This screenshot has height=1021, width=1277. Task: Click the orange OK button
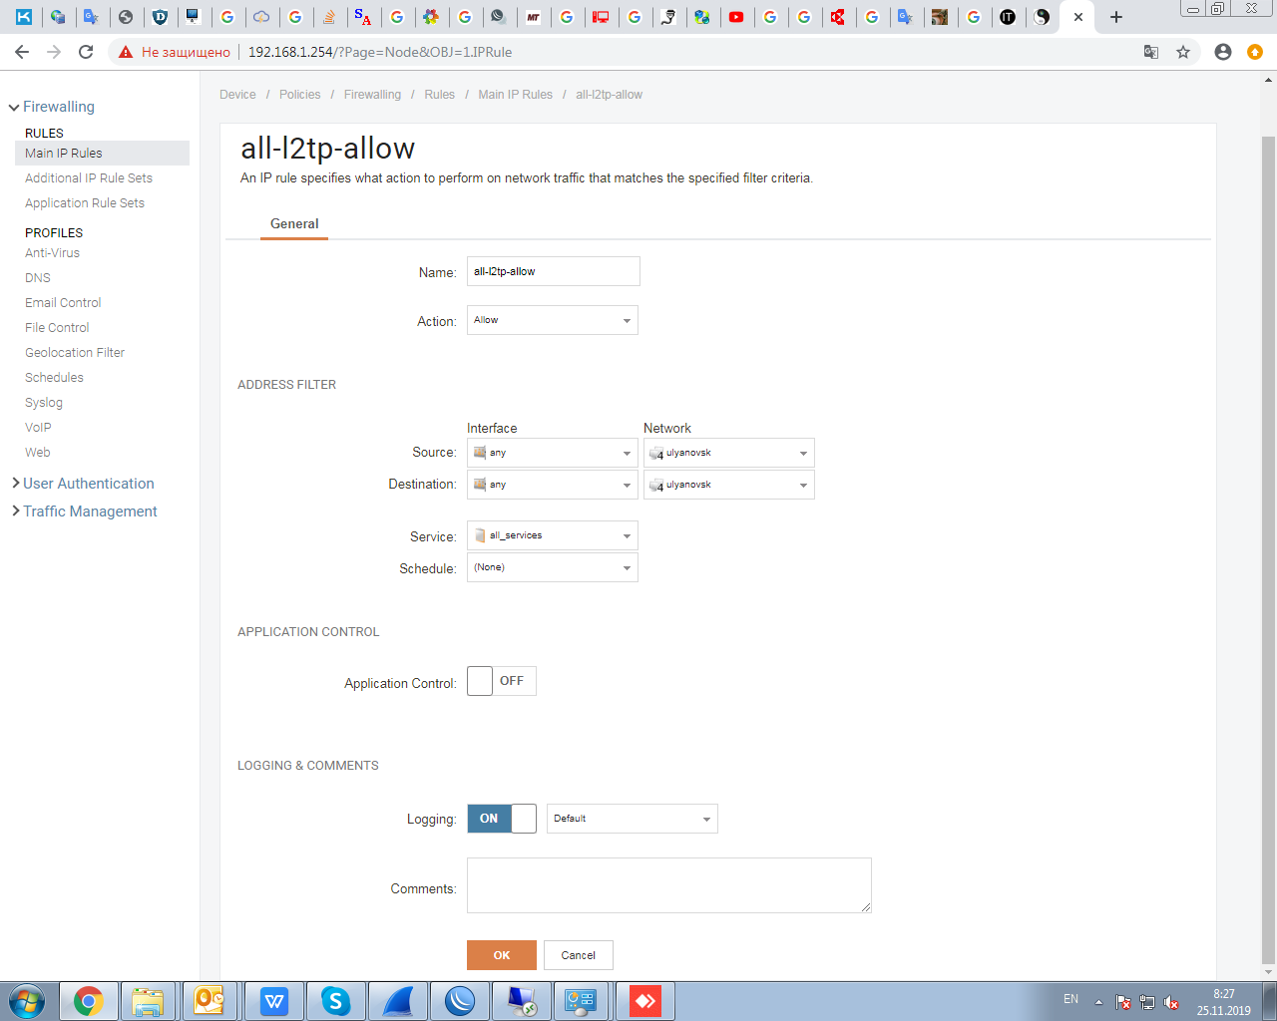point(501,955)
